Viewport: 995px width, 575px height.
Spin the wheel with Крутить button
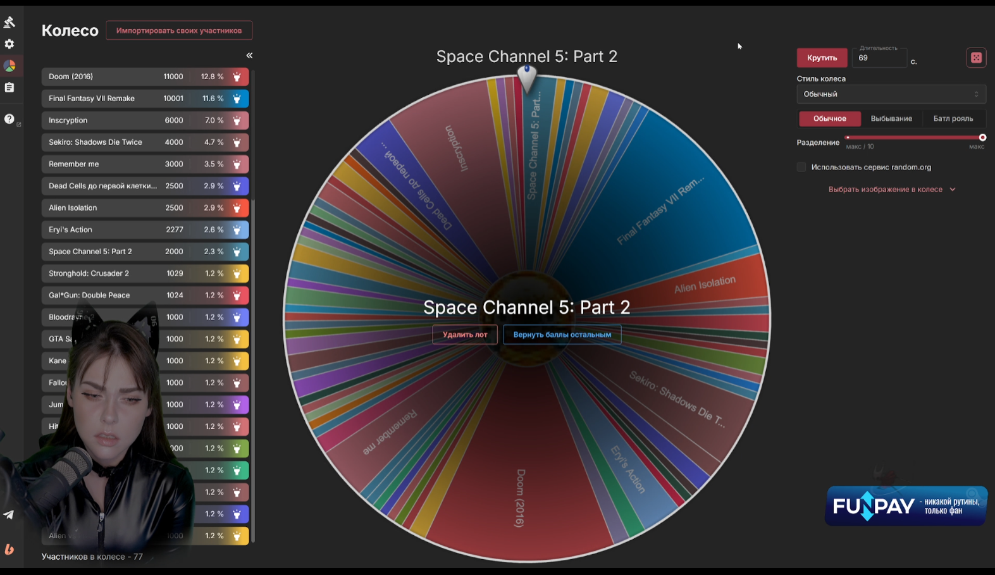[822, 58]
